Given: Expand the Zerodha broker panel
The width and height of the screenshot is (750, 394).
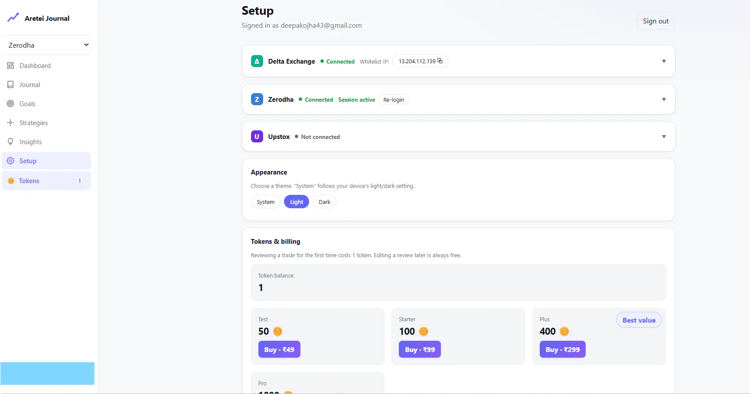Looking at the screenshot, I should pyautogui.click(x=664, y=100).
